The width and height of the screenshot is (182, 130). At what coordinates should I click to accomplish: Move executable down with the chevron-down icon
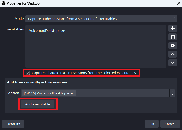coord(173,63)
